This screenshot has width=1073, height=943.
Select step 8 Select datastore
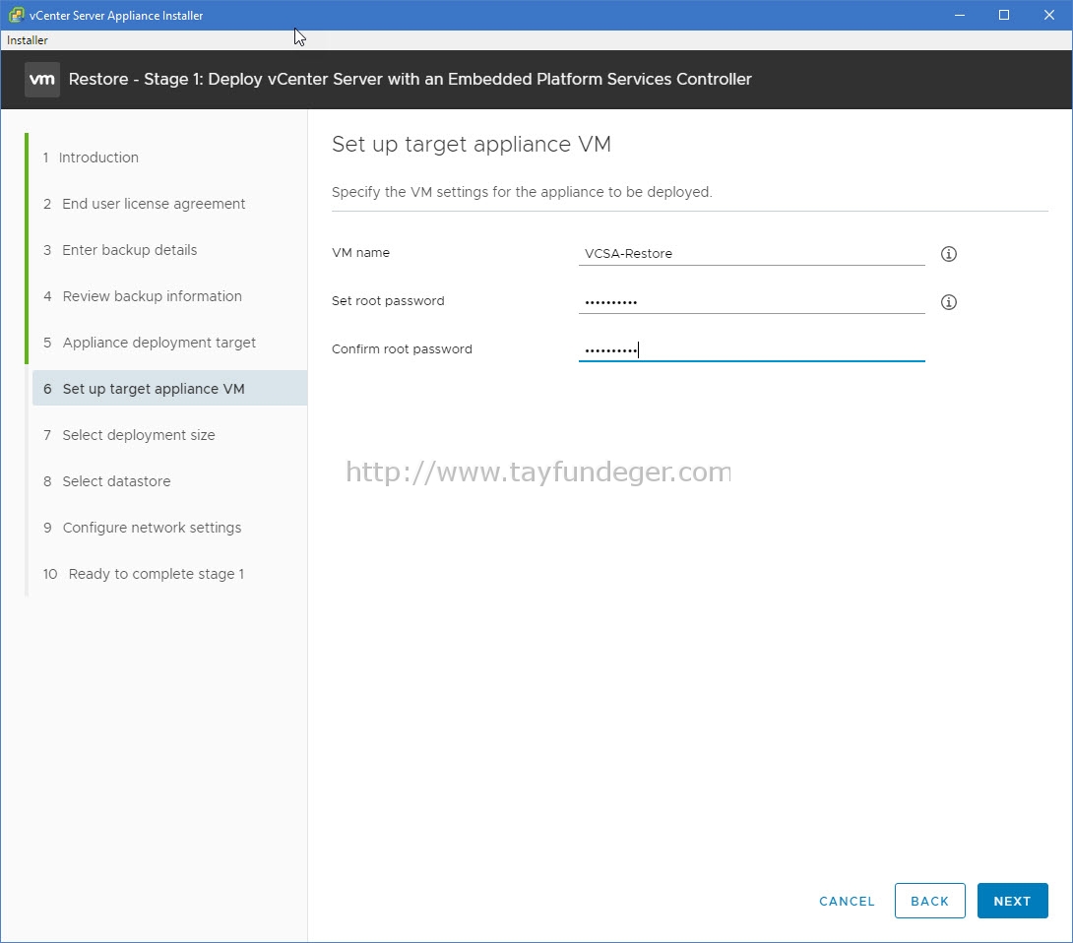coord(106,481)
